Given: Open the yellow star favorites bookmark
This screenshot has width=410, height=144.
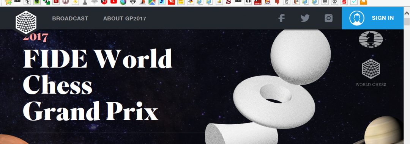Looking at the screenshot, I should click(8, 2).
